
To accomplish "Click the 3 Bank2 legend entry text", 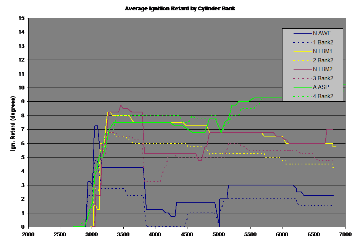I will (323, 78).
